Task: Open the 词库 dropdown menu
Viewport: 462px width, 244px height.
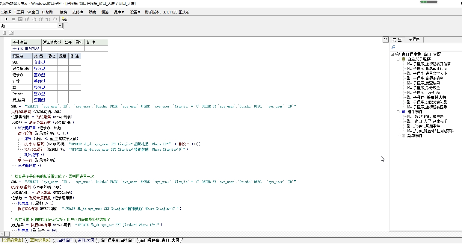Action: point(119,12)
